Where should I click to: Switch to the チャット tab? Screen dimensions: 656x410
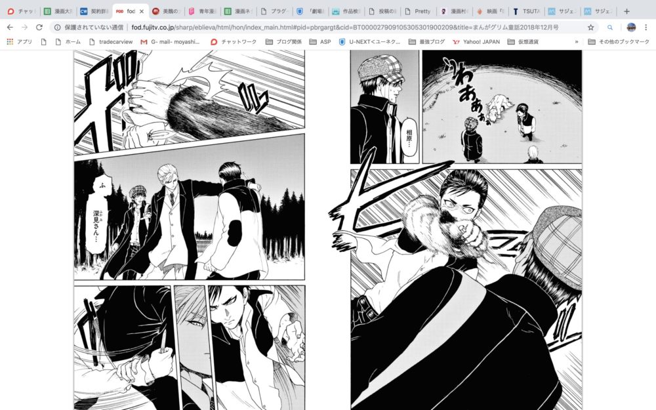[x=22, y=11]
